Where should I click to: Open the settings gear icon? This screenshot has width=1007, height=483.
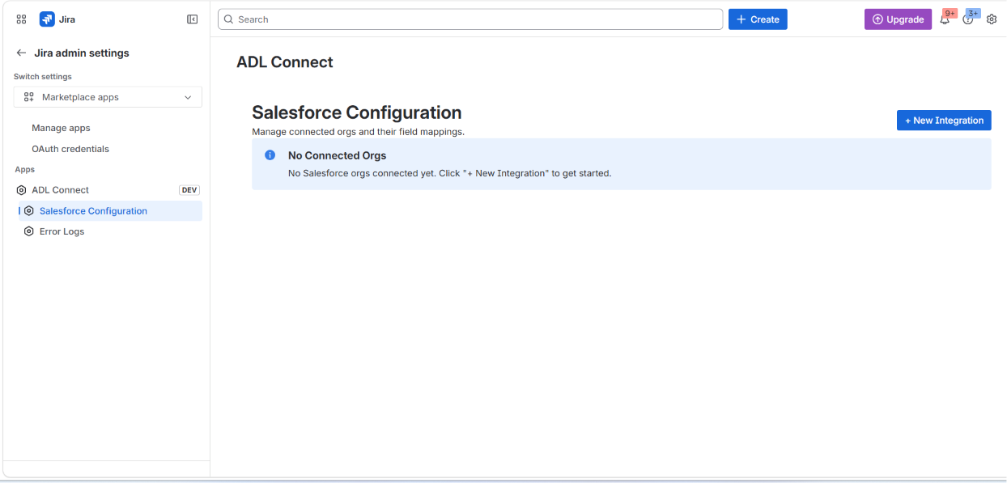pyautogui.click(x=992, y=19)
